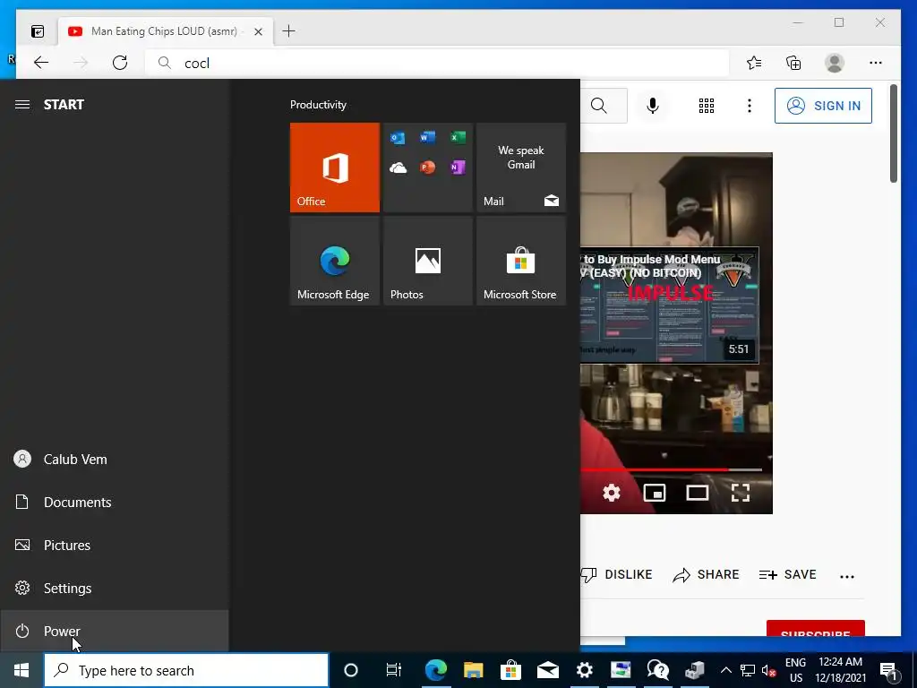
Task: Open Edge Settings and more menu
Action: pos(876,63)
